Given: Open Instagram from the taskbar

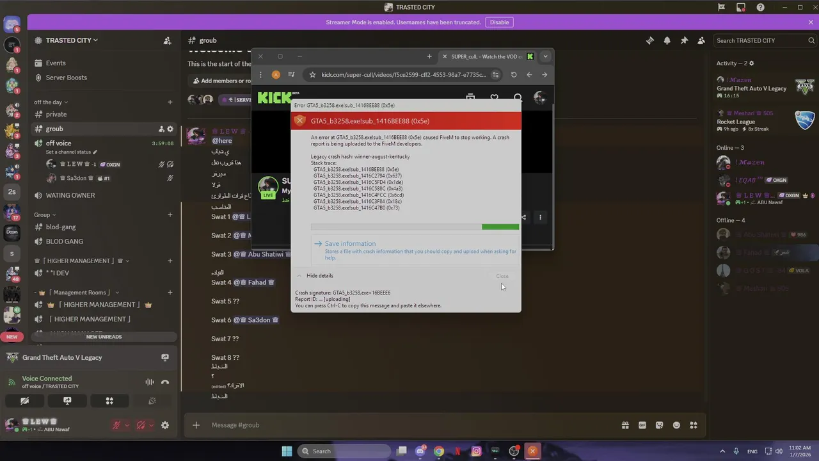Looking at the screenshot, I should (x=476, y=451).
